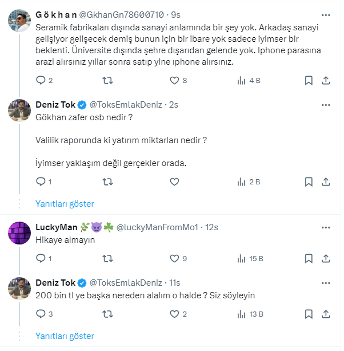The width and height of the screenshot is (344, 351).
Task: Open LuckyMan's purple avatar
Action: point(19,232)
